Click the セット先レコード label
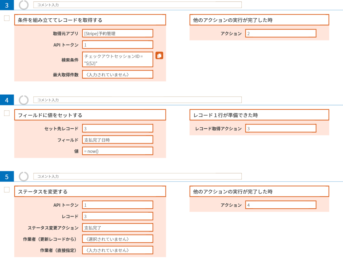Image resolution: width=343 pixels, height=263 pixels. [x=61, y=129]
